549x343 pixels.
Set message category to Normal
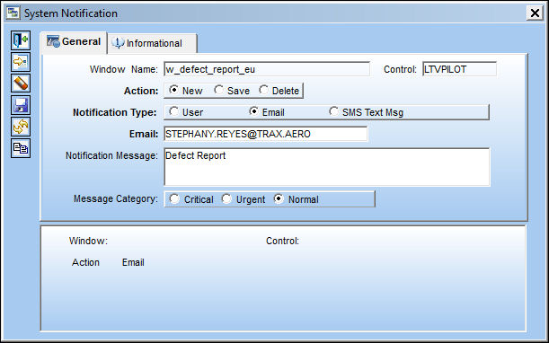(279, 198)
